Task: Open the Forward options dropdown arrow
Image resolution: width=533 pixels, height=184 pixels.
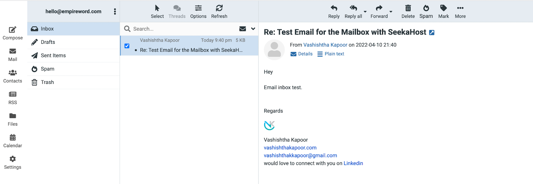Action: [391, 12]
